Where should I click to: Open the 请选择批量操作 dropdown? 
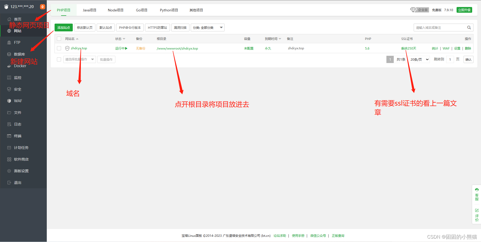coord(80,59)
